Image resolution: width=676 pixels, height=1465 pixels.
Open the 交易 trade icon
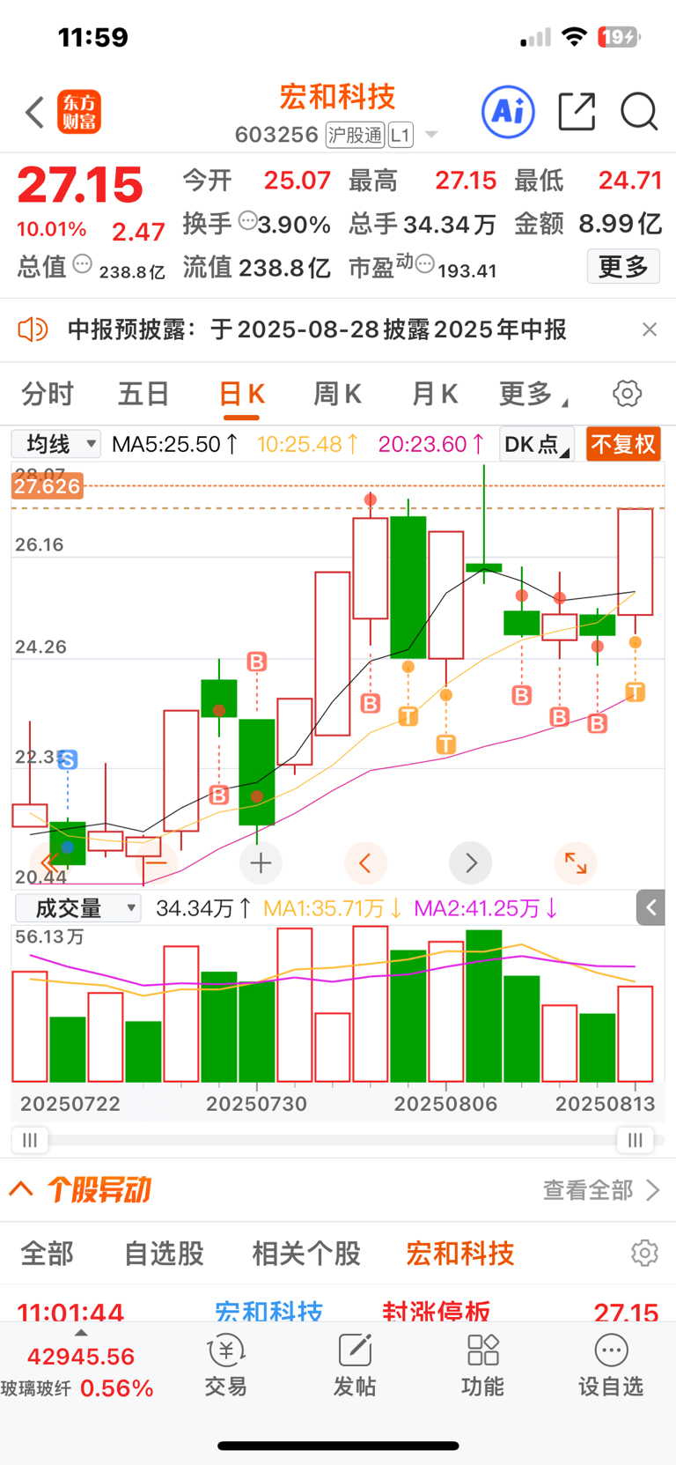pos(226,1365)
